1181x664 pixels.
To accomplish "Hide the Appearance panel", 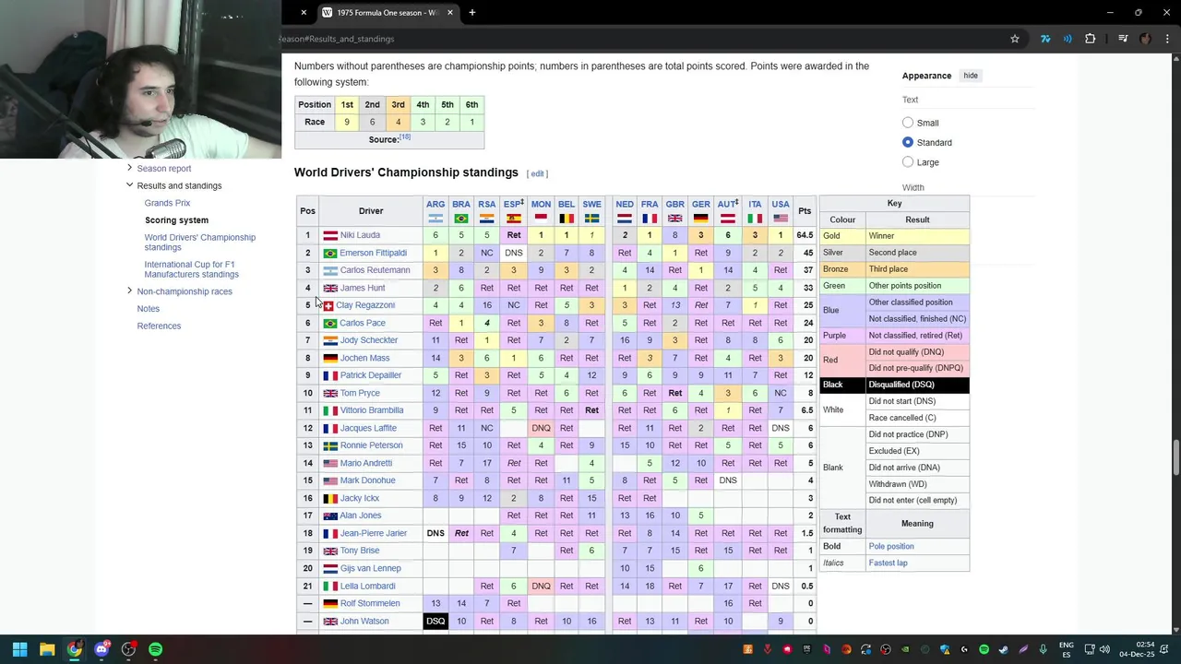I will coord(971,76).
